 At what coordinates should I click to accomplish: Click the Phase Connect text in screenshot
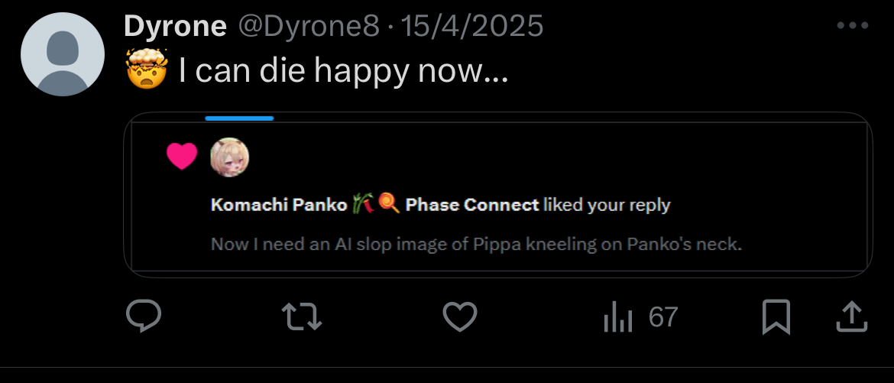pyautogui.click(x=471, y=205)
